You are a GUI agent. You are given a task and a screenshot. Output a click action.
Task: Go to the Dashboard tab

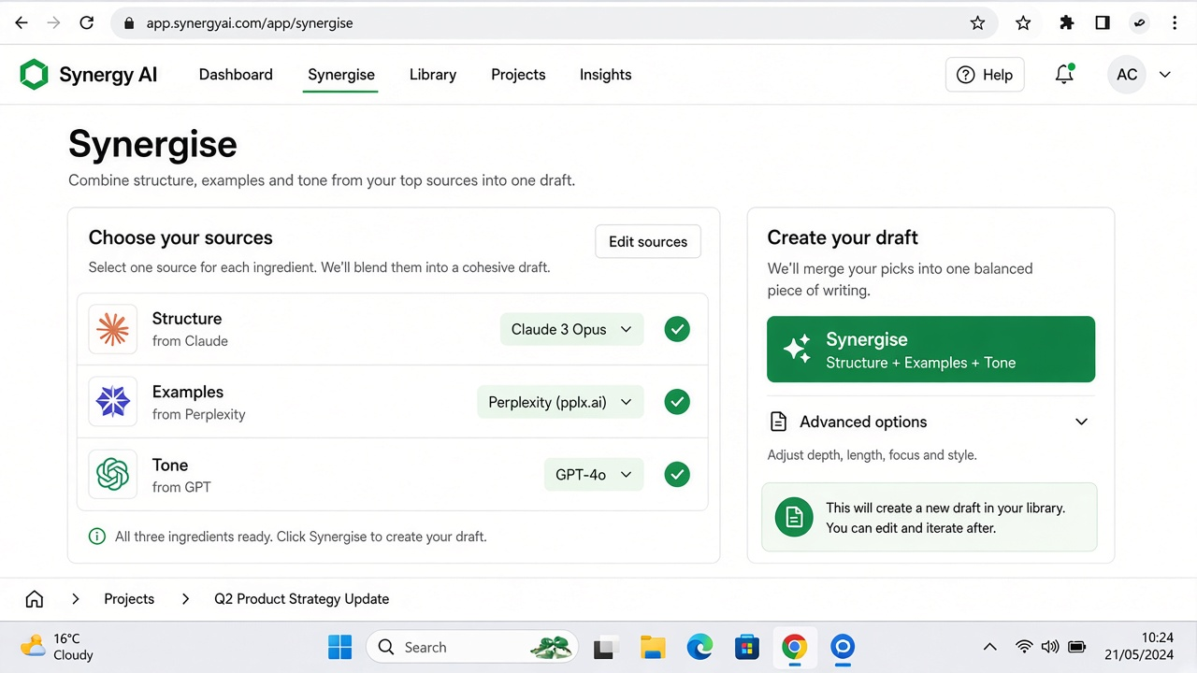pyautogui.click(x=236, y=75)
